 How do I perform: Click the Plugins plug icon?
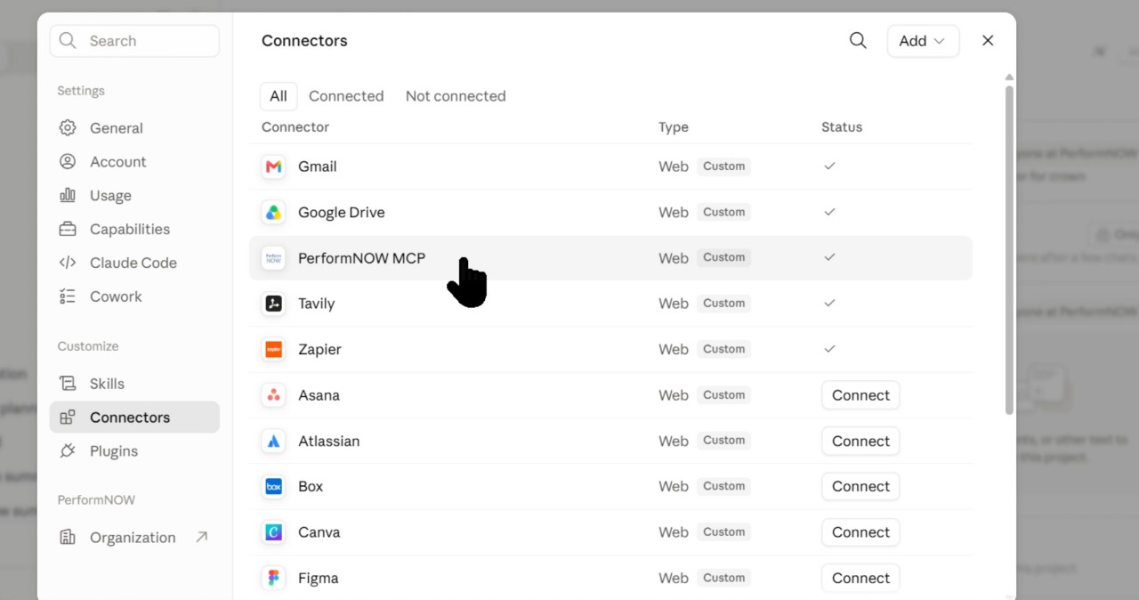point(68,451)
